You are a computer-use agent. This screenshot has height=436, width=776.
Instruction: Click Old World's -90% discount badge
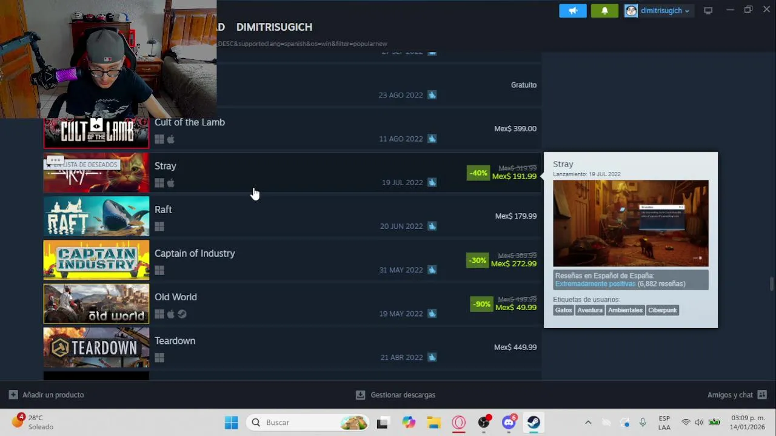(481, 304)
